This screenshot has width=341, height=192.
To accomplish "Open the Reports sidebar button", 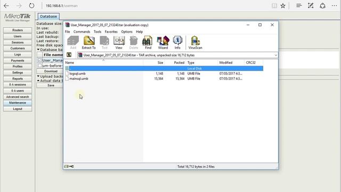I will 18,78.
